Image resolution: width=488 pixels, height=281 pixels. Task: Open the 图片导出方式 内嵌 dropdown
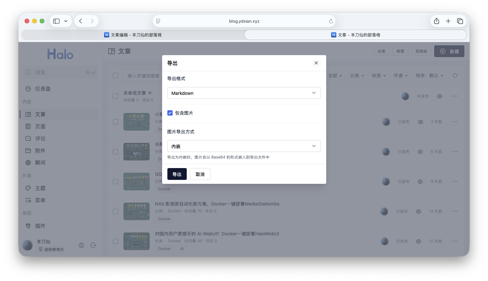[244, 146]
